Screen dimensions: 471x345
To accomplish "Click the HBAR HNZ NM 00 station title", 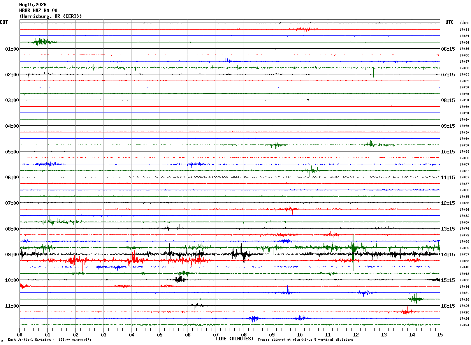I will [38, 11].
